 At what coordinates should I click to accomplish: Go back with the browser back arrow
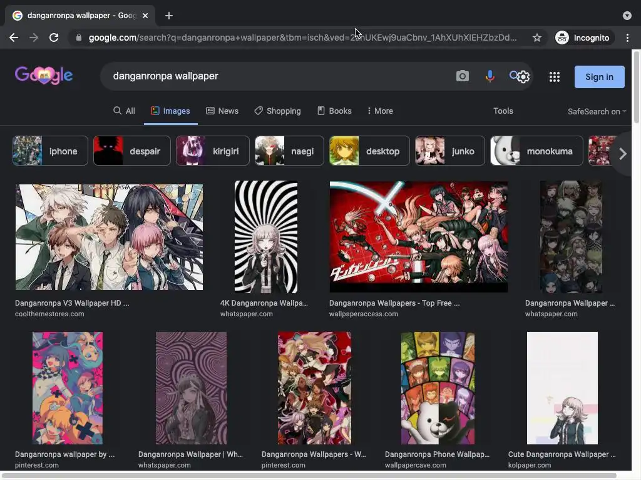point(14,37)
